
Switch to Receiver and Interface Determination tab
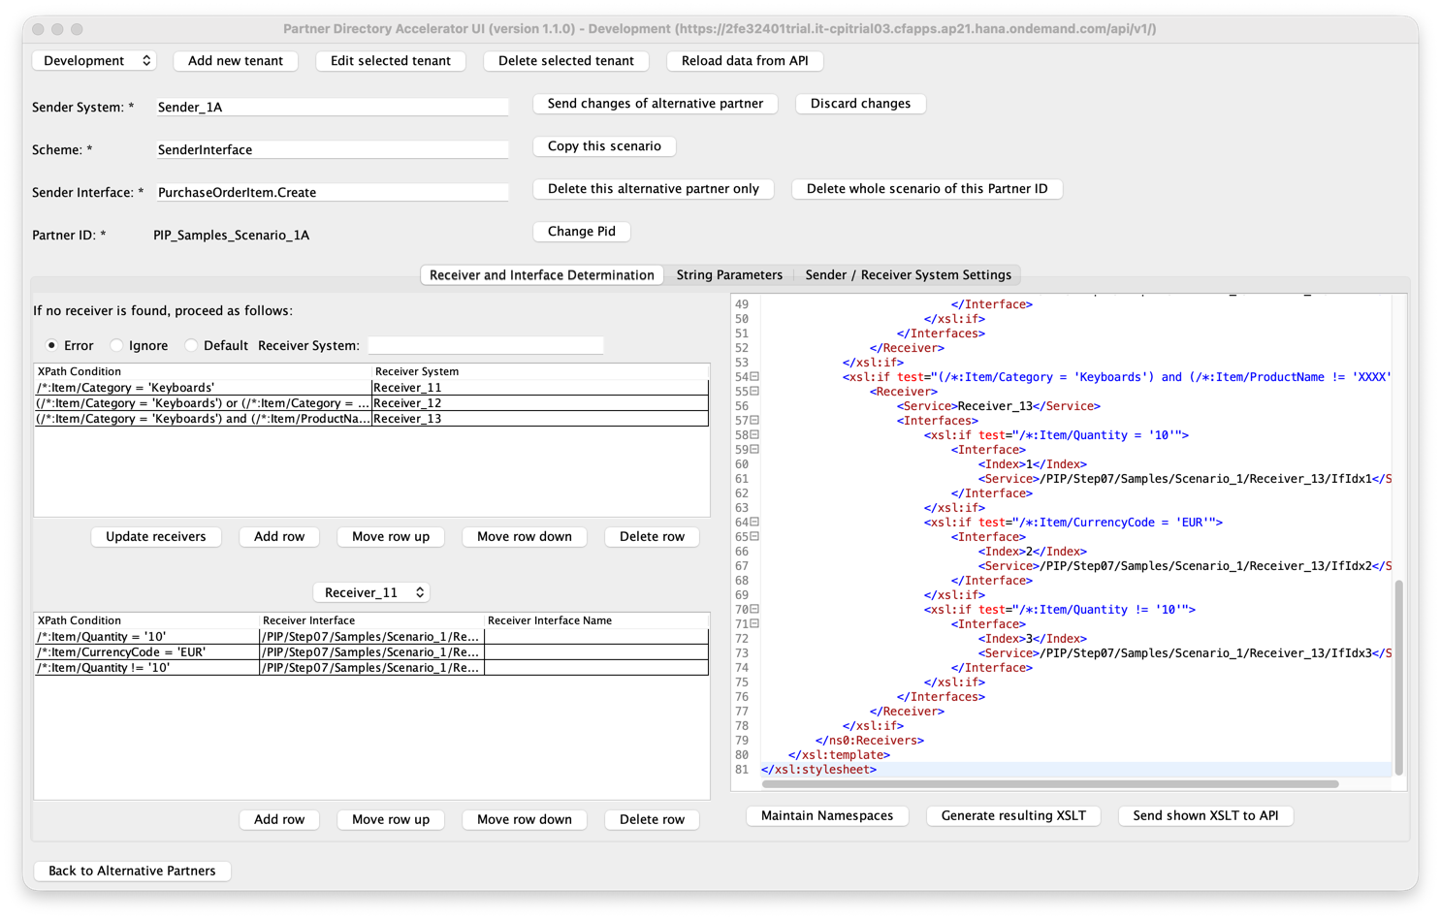pyautogui.click(x=542, y=275)
